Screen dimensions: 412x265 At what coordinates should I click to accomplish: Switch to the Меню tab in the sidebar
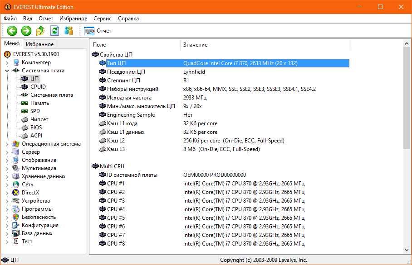click(12, 43)
